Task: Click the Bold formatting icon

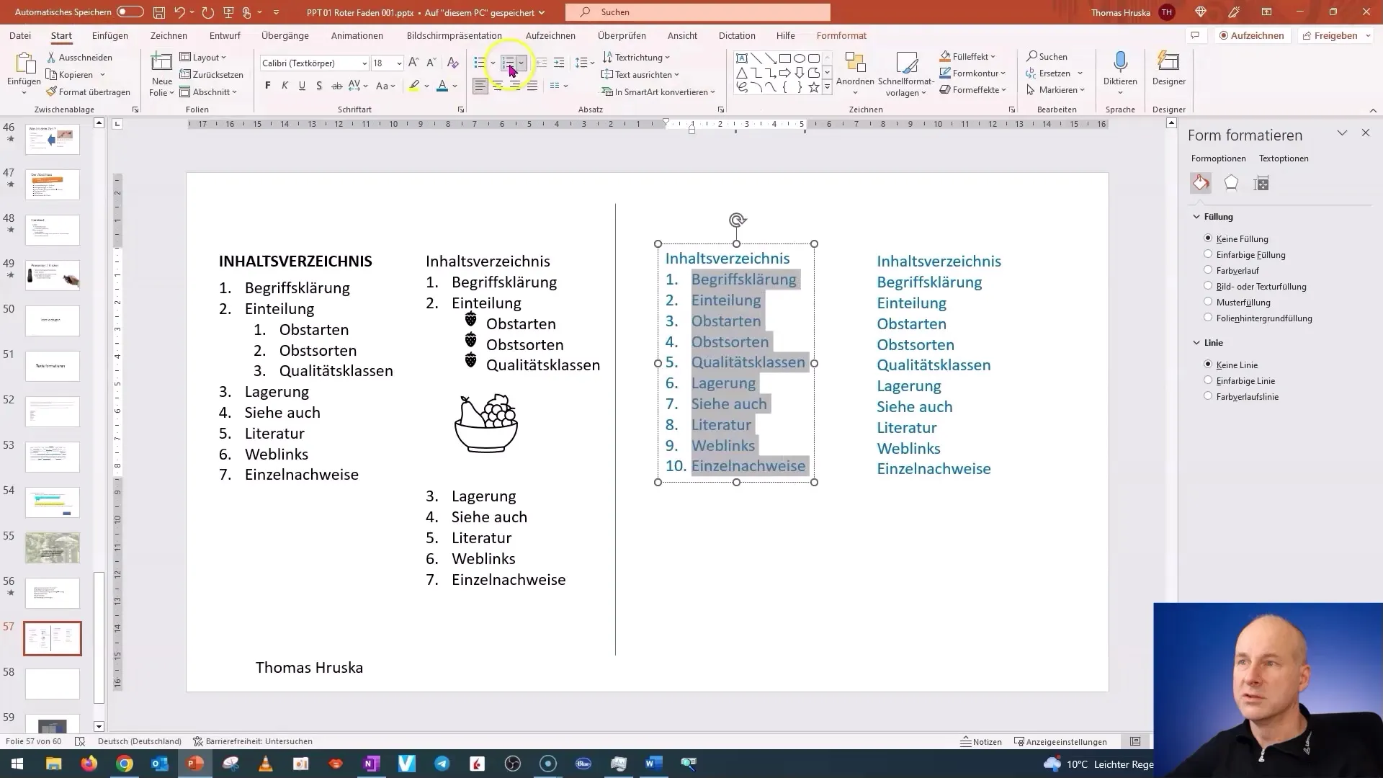Action: 268,86
